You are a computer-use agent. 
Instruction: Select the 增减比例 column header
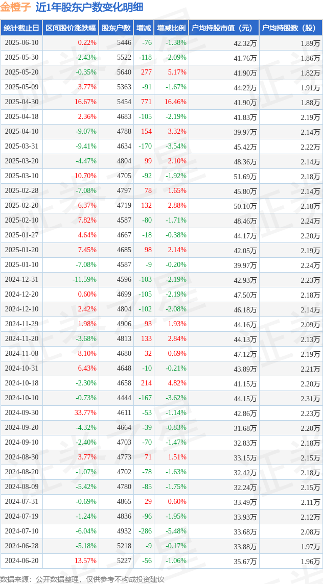click(171, 28)
